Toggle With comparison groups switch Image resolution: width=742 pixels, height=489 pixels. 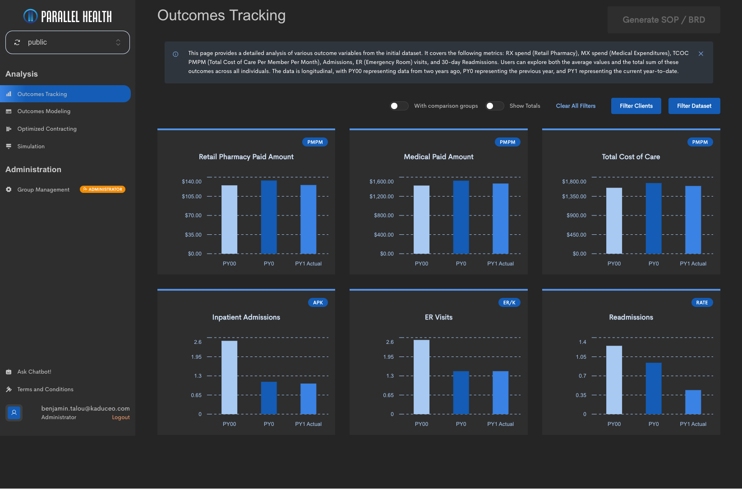pos(399,106)
